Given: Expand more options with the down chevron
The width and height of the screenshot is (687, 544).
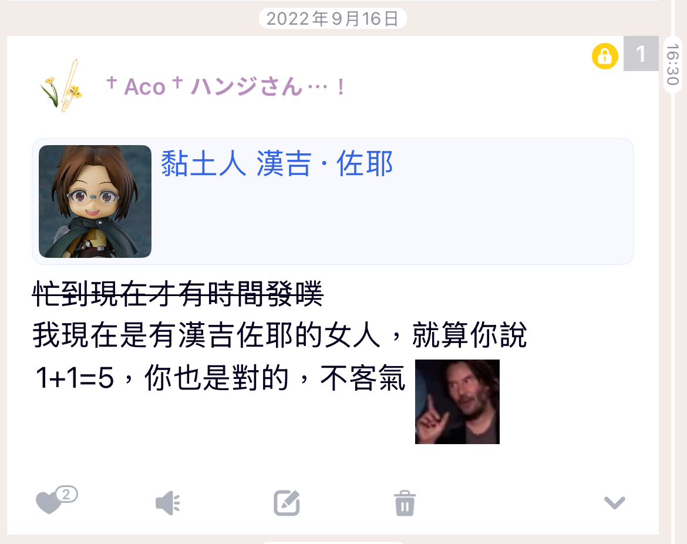Looking at the screenshot, I should click(614, 503).
